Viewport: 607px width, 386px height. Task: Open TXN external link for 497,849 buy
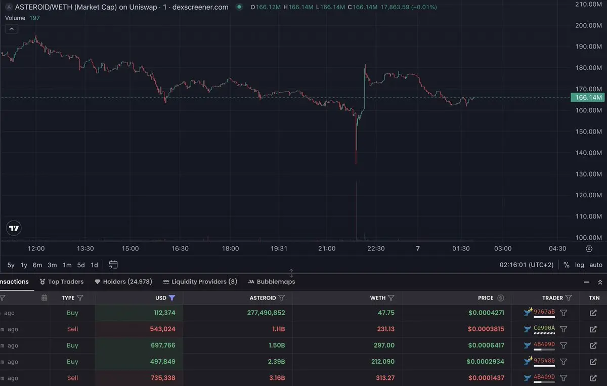593,362
